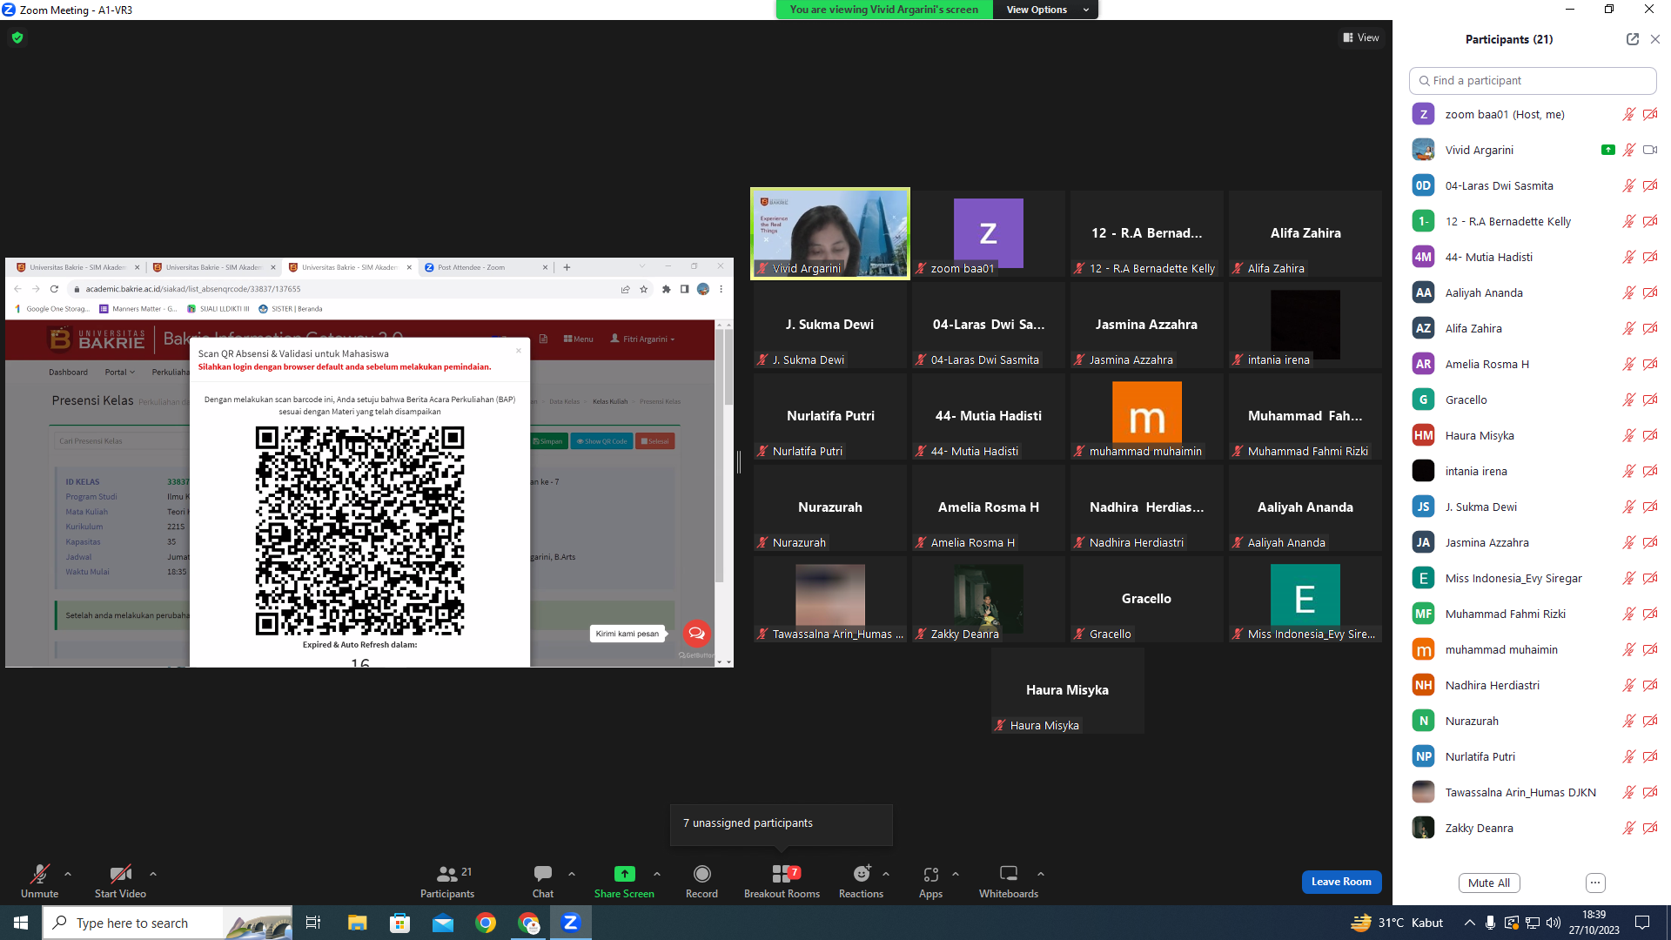
Task: Select Aaliyah Ananda in the participants list
Action: (x=1533, y=292)
